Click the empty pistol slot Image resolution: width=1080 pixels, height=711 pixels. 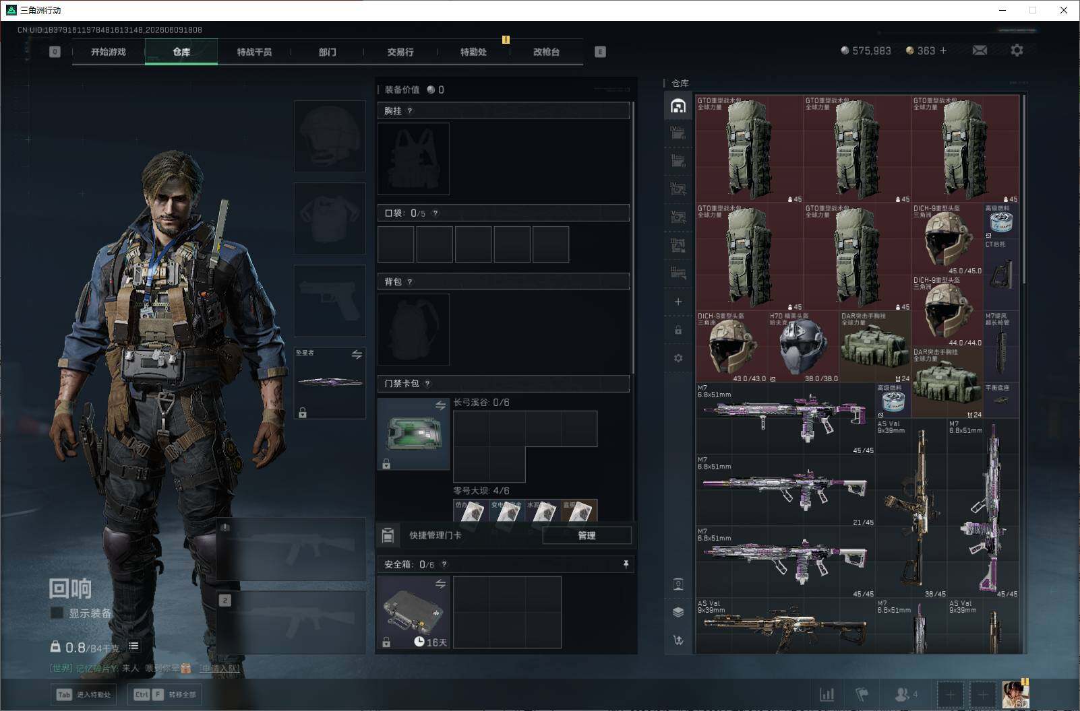click(x=330, y=300)
